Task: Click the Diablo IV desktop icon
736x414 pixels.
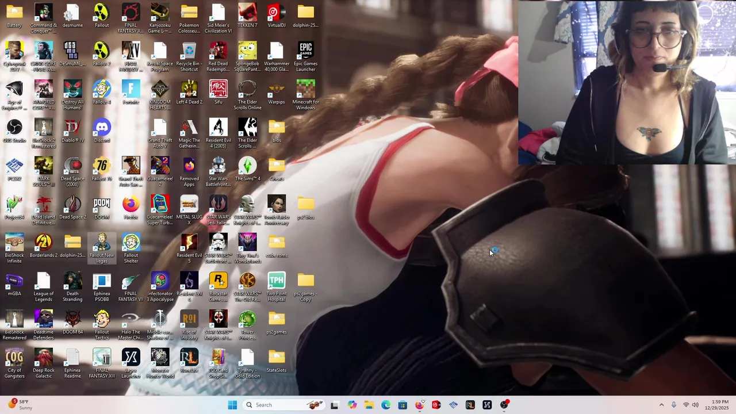Action: click(x=72, y=131)
